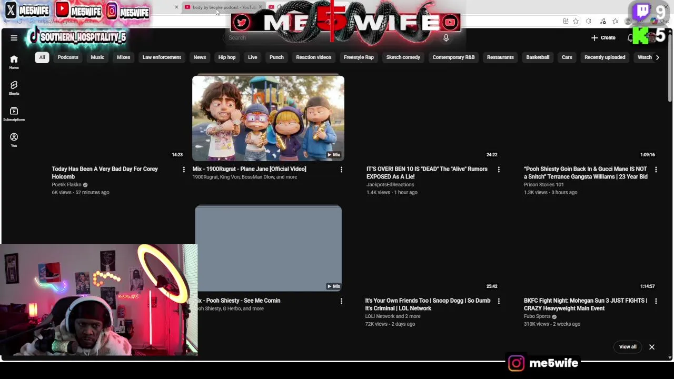
Task: Open options menu for Pooh Shiesty Gucci Mane video
Action: (656, 169)
